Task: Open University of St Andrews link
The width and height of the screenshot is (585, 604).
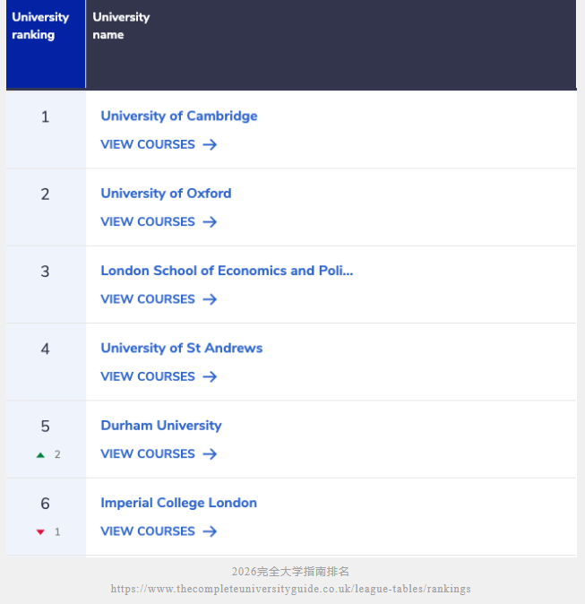Action: pos(181,349)
